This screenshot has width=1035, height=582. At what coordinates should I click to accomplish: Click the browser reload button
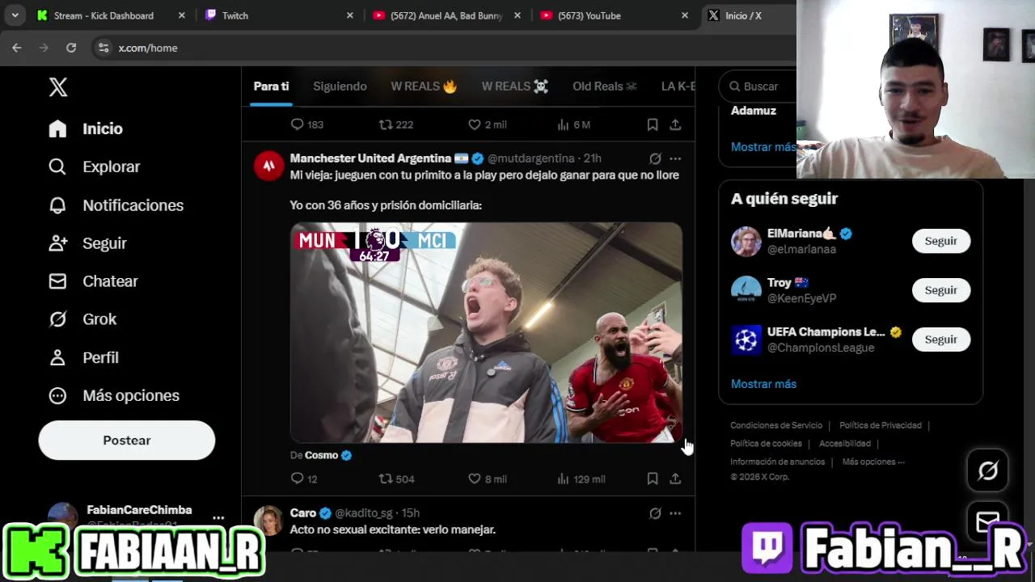(x=71, y=48)
